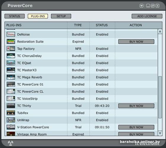166x148 pixels.
Task: Click the TC MasterX3 plug-in icon
Action: pos(11,70)
